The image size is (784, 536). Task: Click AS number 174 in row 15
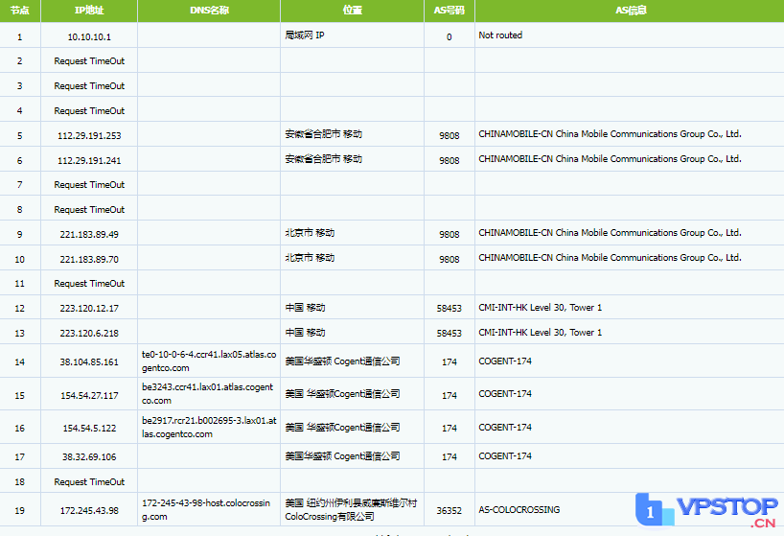point(449,395)
